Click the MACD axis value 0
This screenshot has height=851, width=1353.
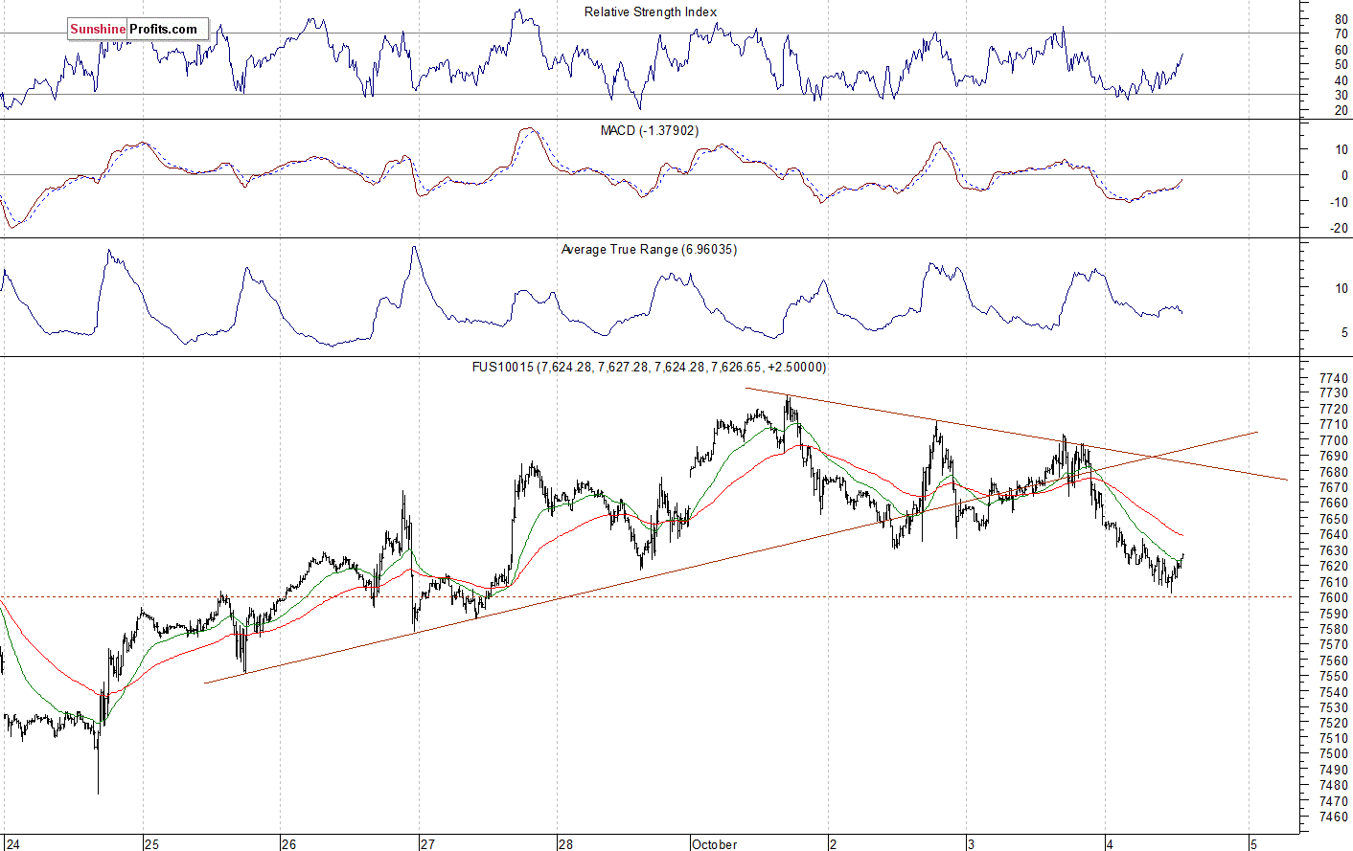click(x=1344, y=176)
